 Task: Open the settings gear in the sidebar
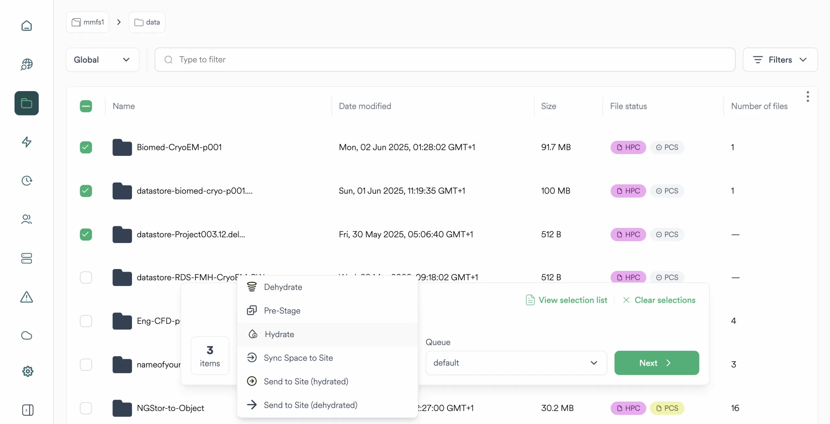[x=28, y=371]
